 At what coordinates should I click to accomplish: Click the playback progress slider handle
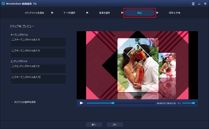pos(113,103)
